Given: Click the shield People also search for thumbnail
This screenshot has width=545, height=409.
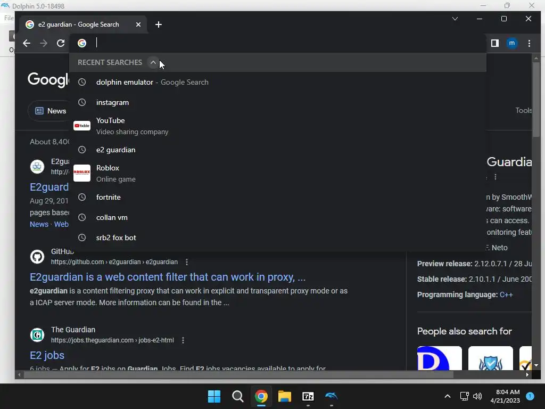Looking at the screenshot, I should [x=490, y=358].
